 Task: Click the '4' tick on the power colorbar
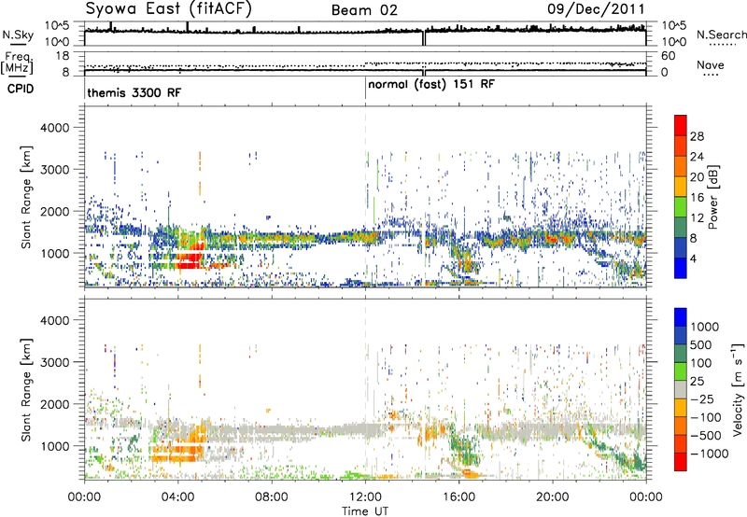(x=694, y=259)
